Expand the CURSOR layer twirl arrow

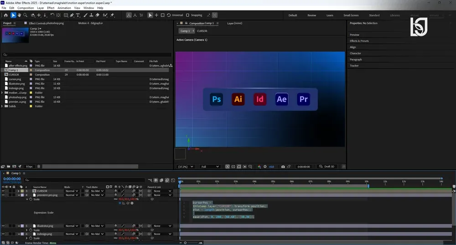click(19, 191)
